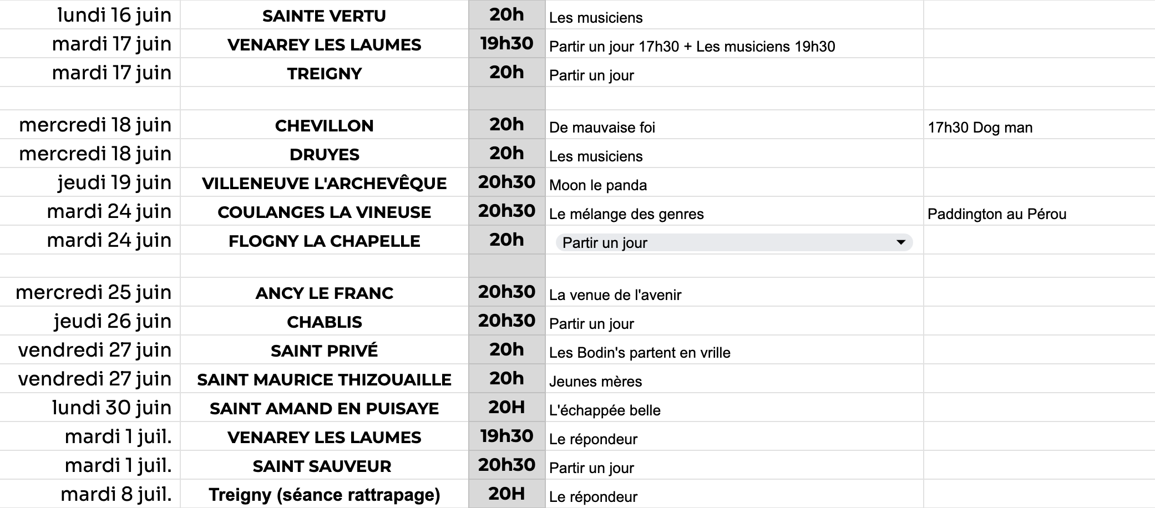Click the SAINT MAURICE THIZOUAILLE cell
Viewport: 1155px width, 508px height.
325,379
